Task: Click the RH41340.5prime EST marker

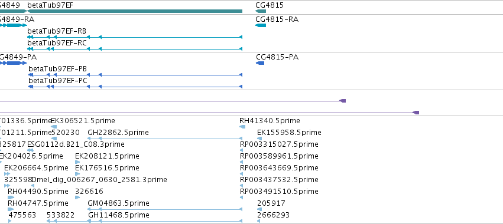Action: tap(242, 127)
